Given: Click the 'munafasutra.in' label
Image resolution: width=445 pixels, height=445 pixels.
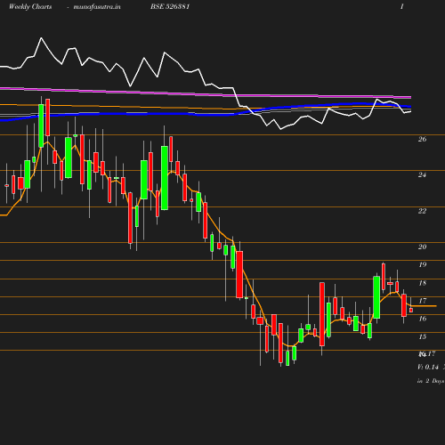Looking at the screenshot, I should pos(97,6).
